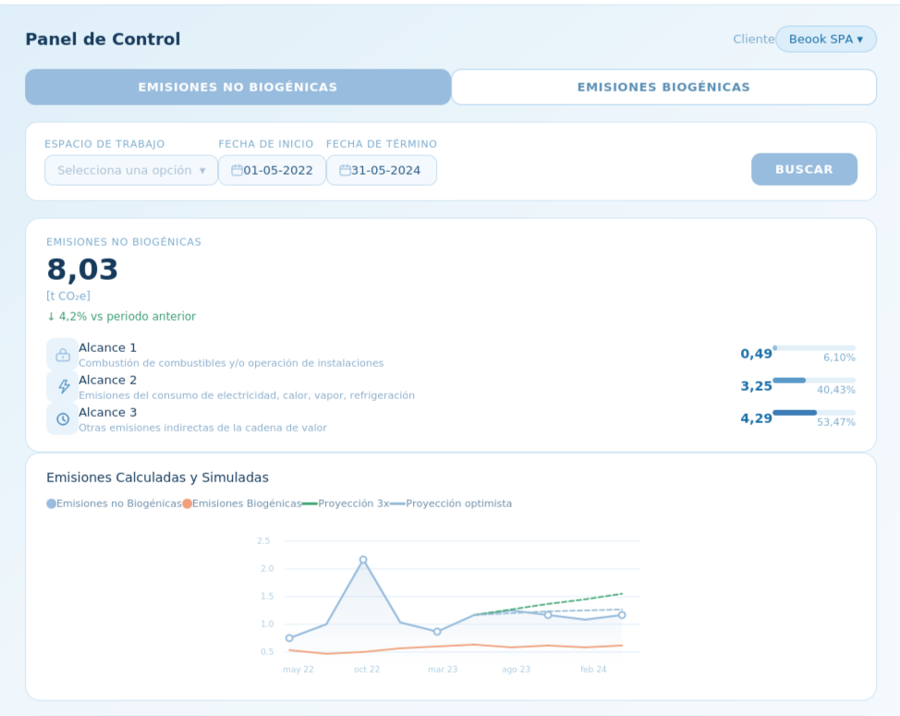Click the Alcance 3 clock icon
This screenshot has height=716, width=900.
click(x=63, y=419)
